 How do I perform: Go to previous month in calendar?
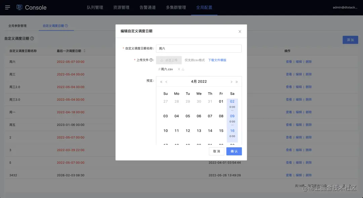click(x=166, y=82)
